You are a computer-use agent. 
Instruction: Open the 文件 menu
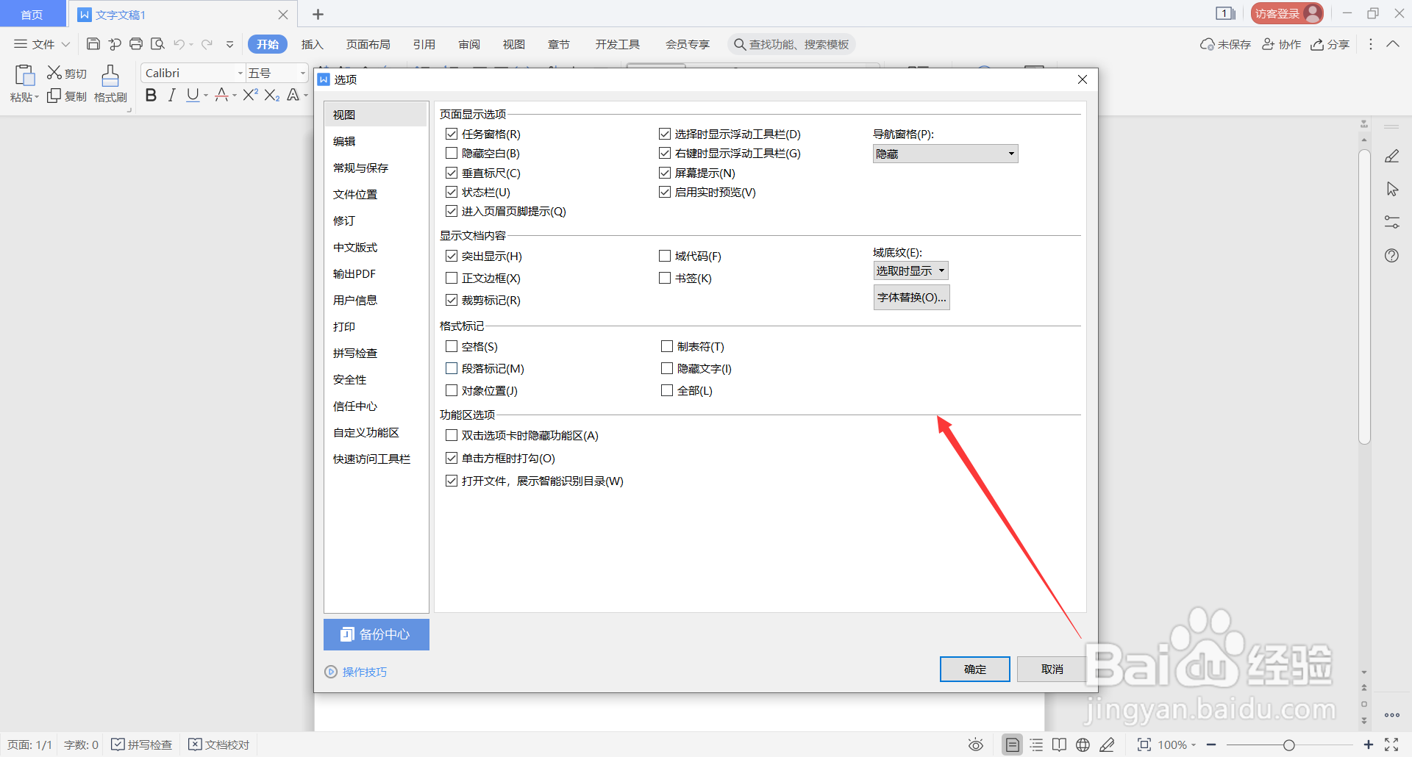tap(40, 44)
